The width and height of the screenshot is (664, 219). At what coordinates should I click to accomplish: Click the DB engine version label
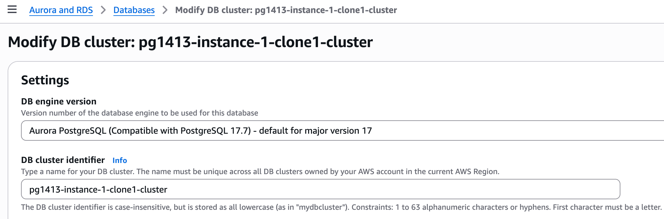59,102
